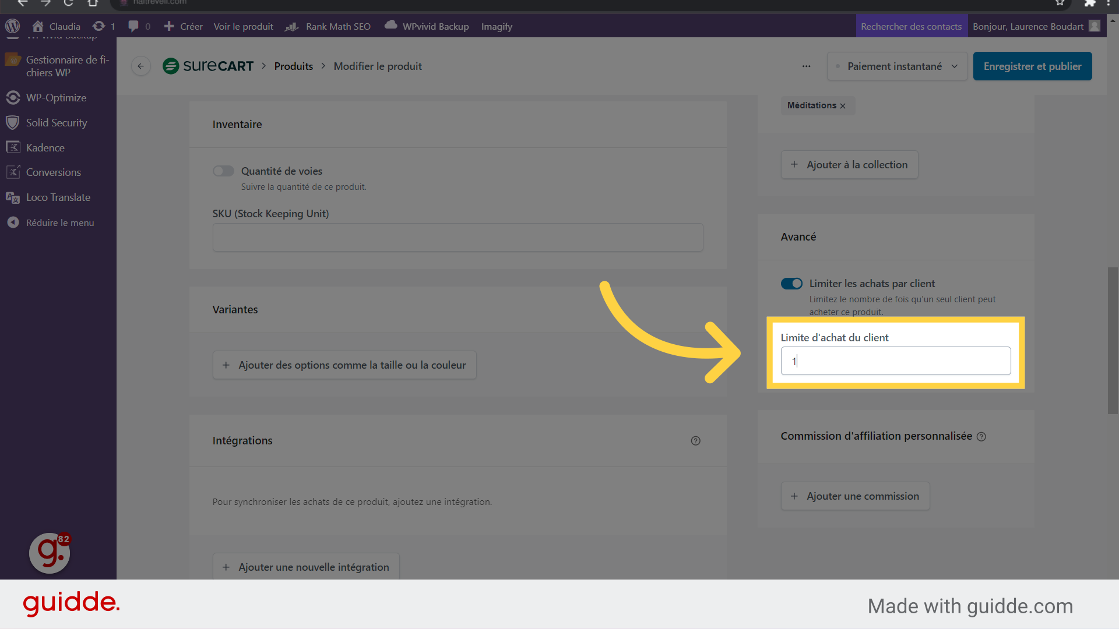Image resolution: width=1119 pixels, height=629 pixels.
Task: Click the WordPress logo in the admin bar
Action: click(x=12, y=26)
